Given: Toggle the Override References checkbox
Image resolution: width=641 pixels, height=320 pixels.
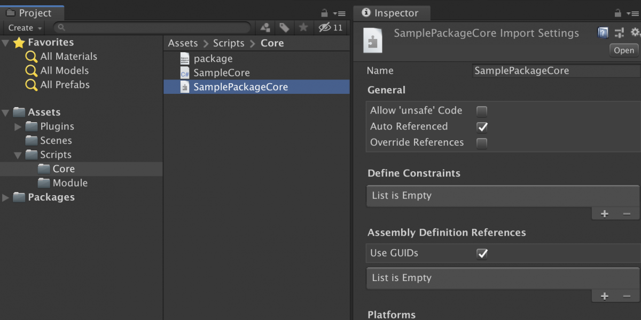Looking at the screenshot, I should (482, 143).
